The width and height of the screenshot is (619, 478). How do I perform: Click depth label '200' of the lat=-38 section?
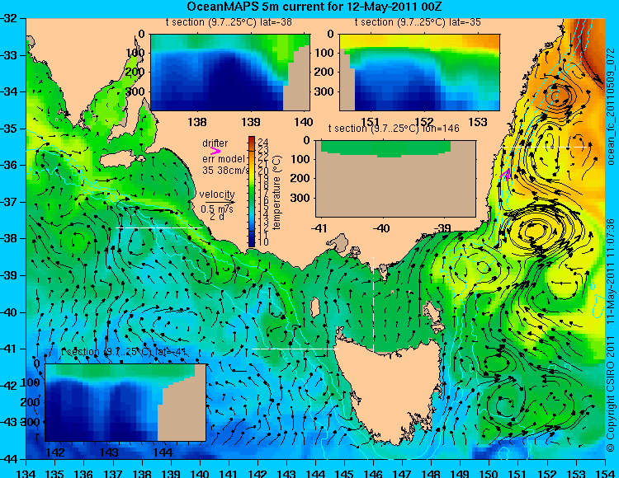[135, 73]
